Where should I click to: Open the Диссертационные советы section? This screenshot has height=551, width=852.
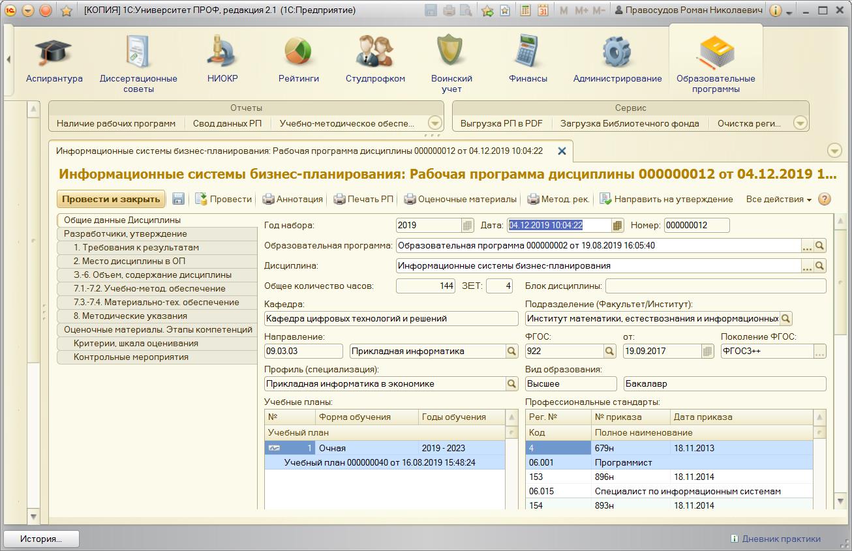coord(138,64)
